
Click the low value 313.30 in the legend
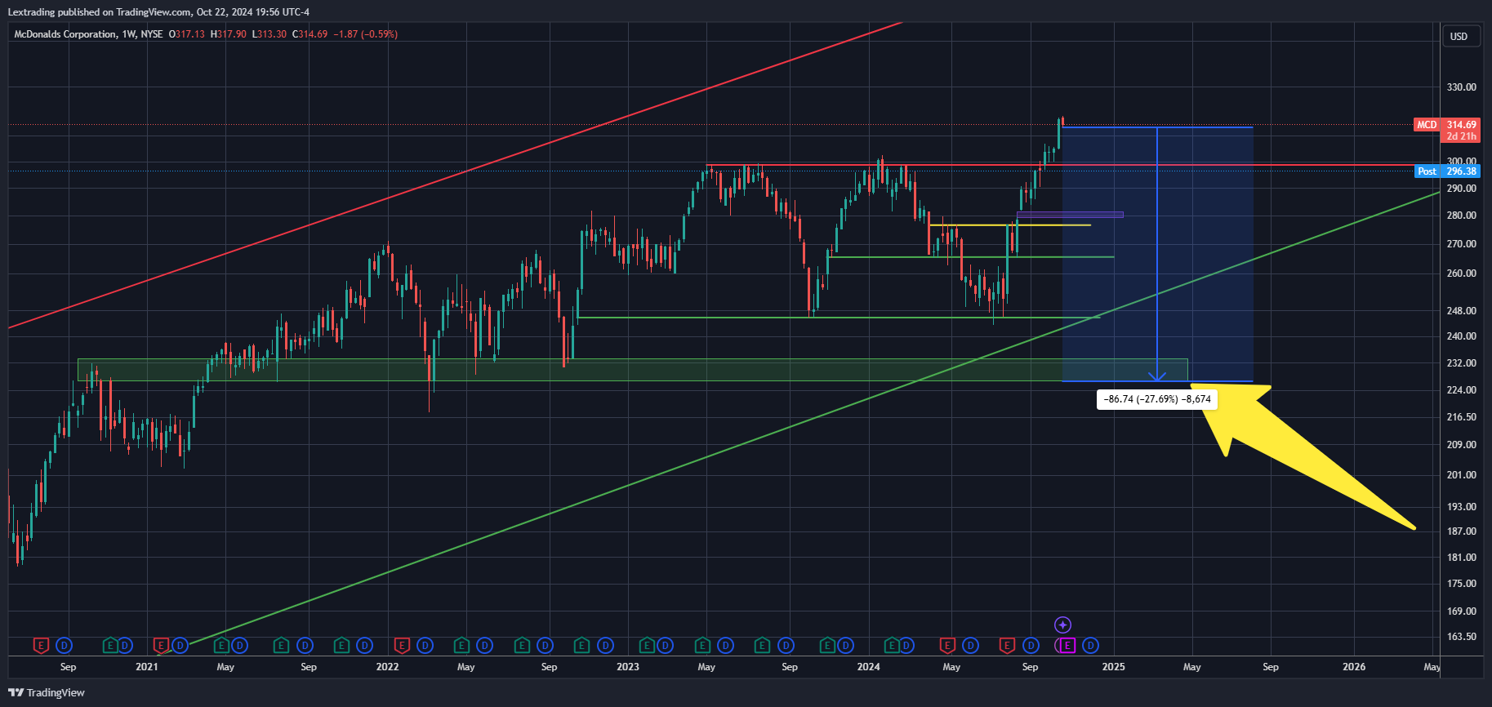272,34
